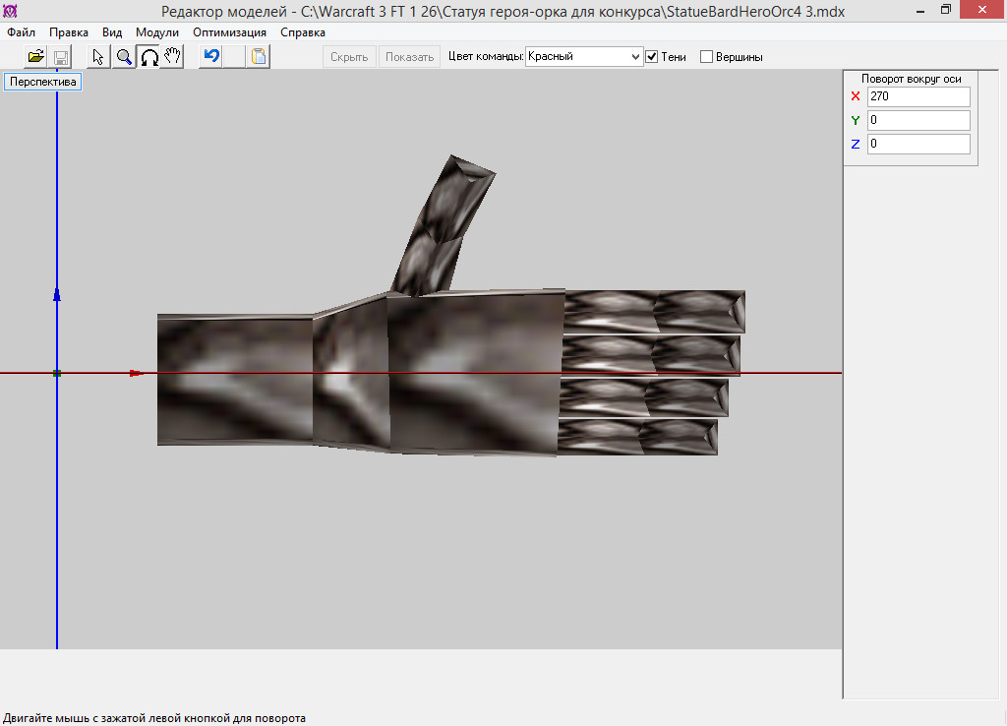Click the X axis rotation field
This screenshot has width=1007, height=726.
(918, 96)
